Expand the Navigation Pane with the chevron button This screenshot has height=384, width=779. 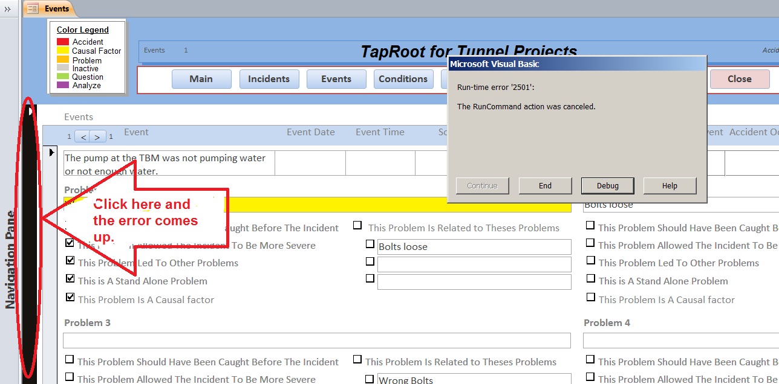click(7, 9)
